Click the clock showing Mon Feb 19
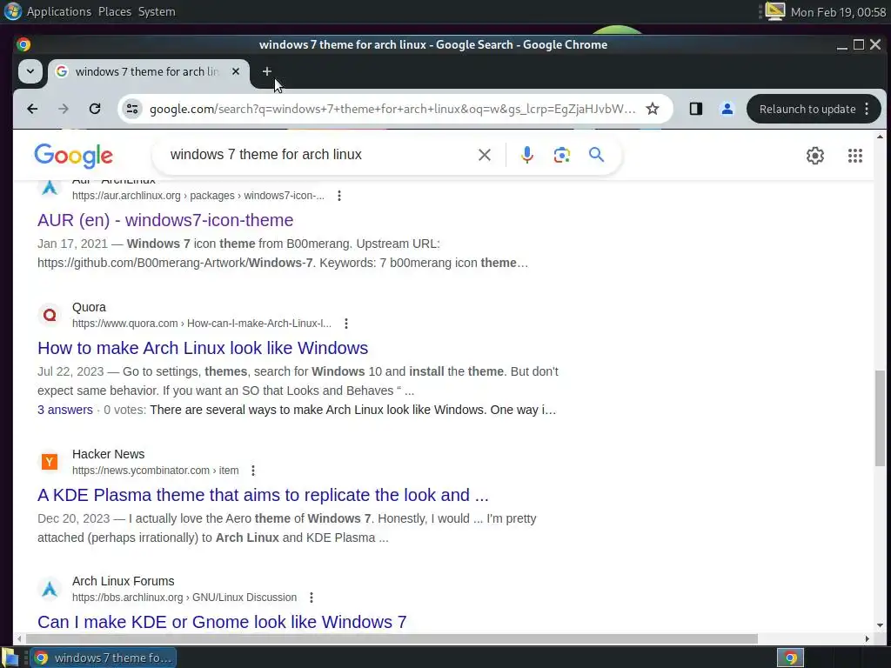 click(x=838, y=12)
